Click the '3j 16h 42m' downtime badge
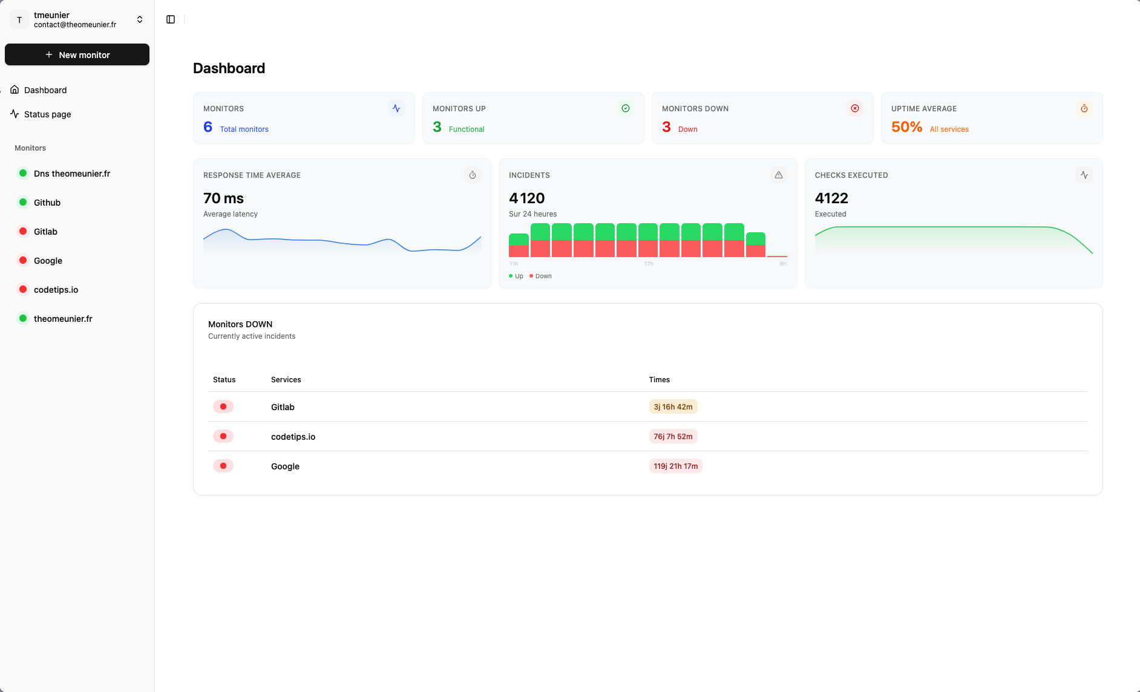This screenshot has height=692, width=1140. tap(673, 406)
